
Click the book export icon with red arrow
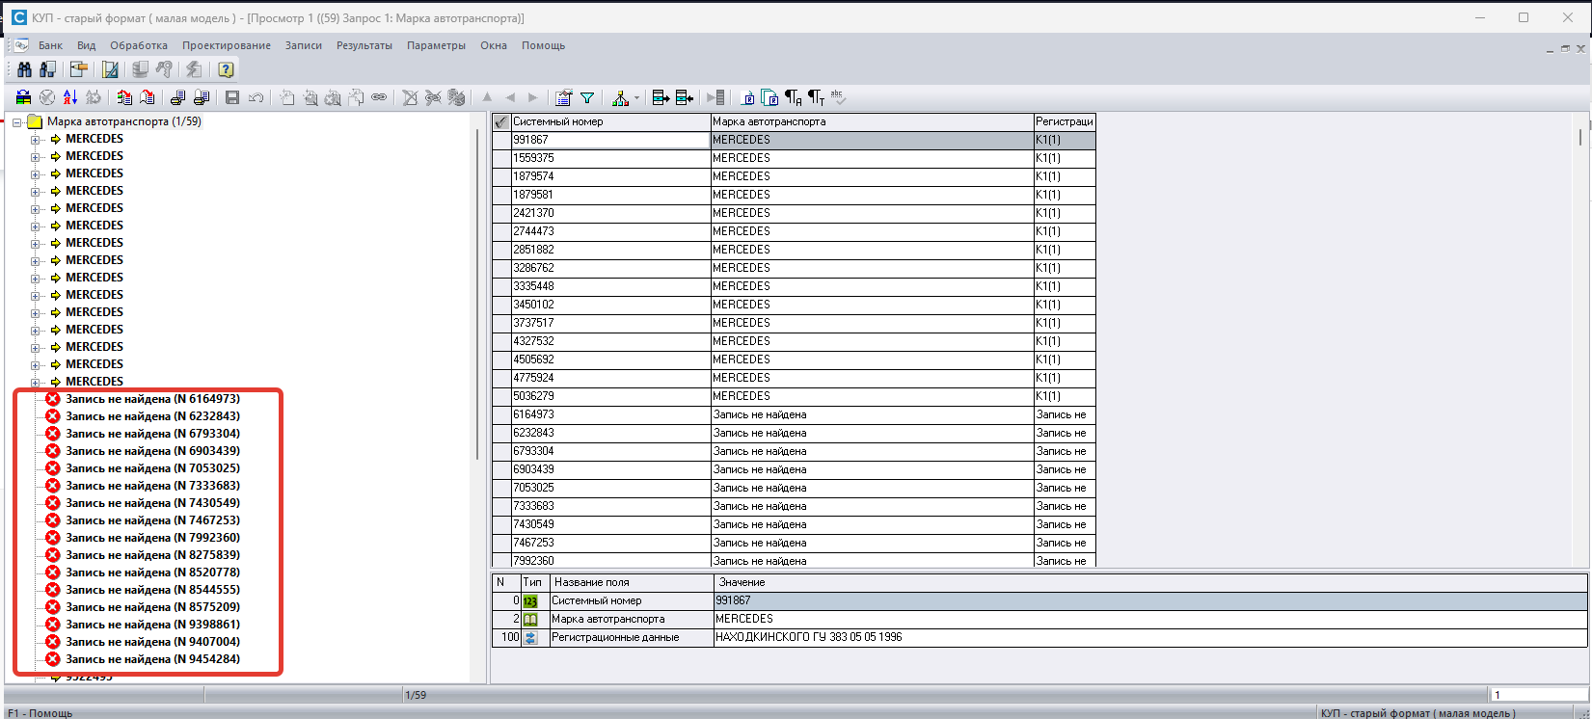tap(148, 97)
